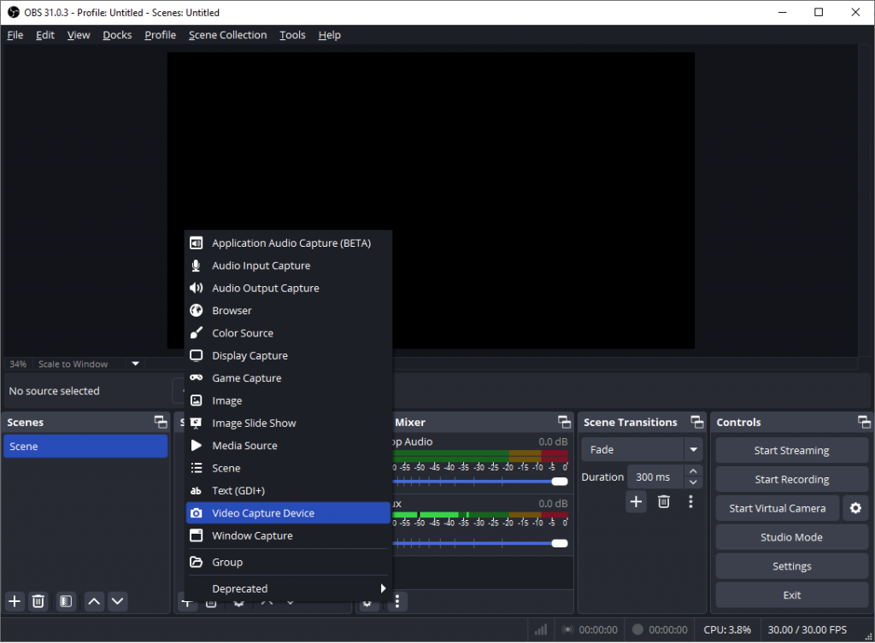Click the black preview canvas

[431, 200]
